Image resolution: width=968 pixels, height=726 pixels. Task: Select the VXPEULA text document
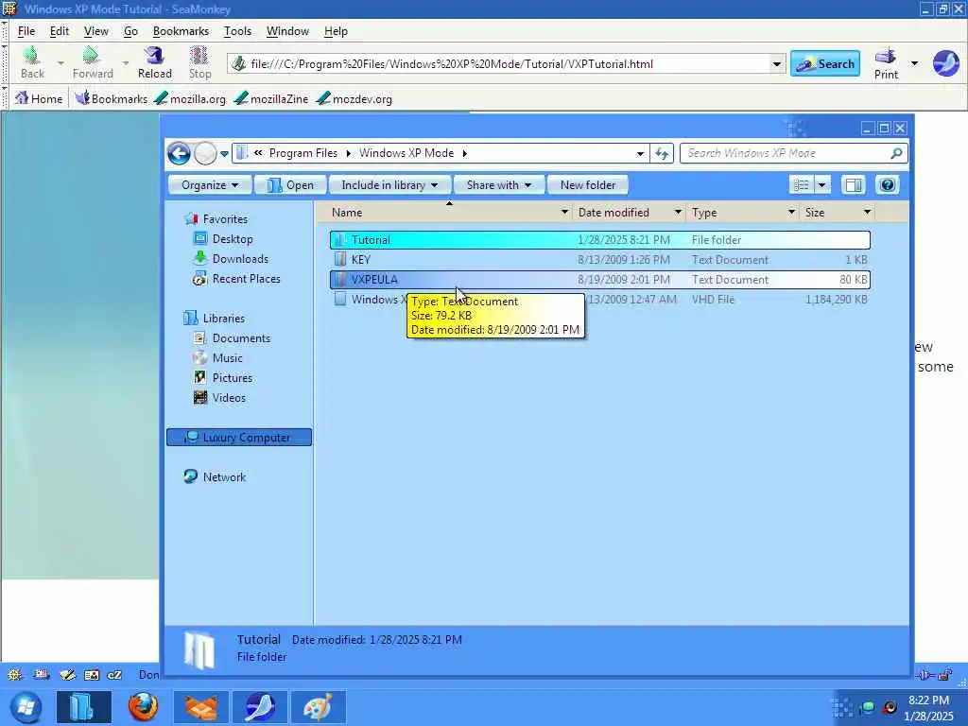tap(600, 280)
